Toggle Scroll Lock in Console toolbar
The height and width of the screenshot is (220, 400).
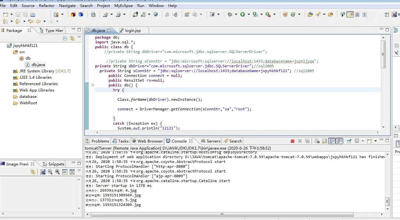tap(324, 141)
